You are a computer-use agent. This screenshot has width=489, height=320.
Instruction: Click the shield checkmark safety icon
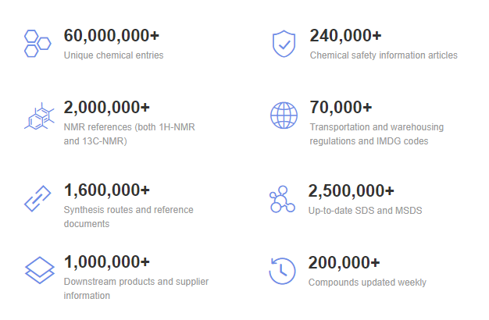click(284, 44)
